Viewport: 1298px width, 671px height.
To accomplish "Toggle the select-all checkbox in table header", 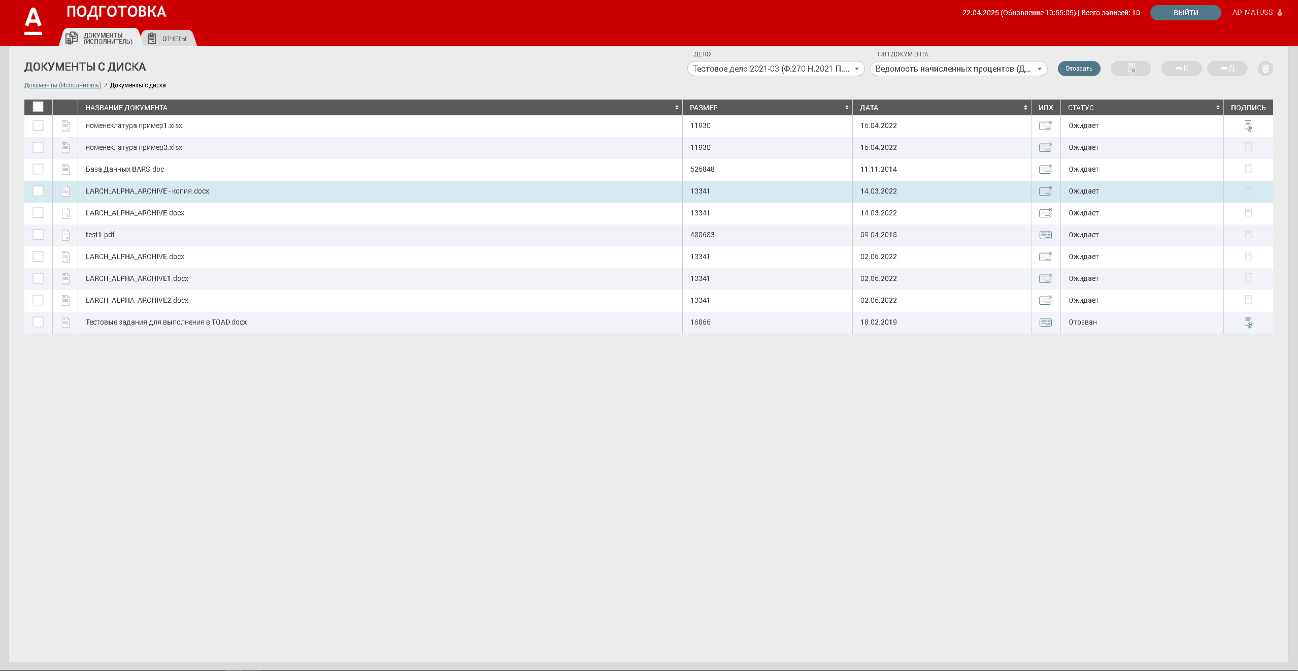I will (x=38, y=107).
